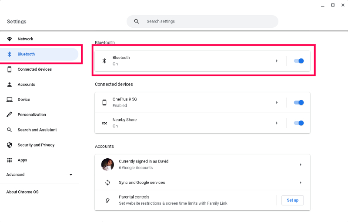Open Nearby Share subpage arrow
The height and width of the screenshot is (222, 348).
point(277,123)
